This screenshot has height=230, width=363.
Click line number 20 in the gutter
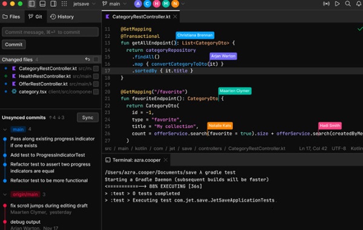[108, 92]
